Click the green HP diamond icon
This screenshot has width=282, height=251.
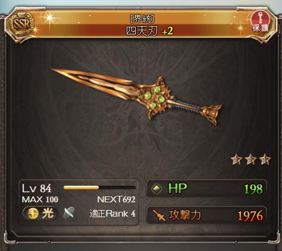[x=157, y=189]
